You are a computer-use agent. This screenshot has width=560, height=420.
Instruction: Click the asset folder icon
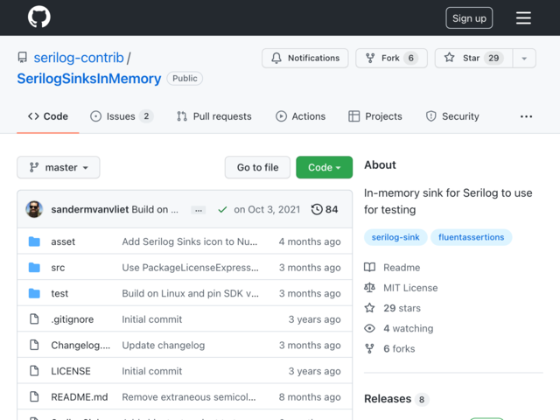click(34, 241)
